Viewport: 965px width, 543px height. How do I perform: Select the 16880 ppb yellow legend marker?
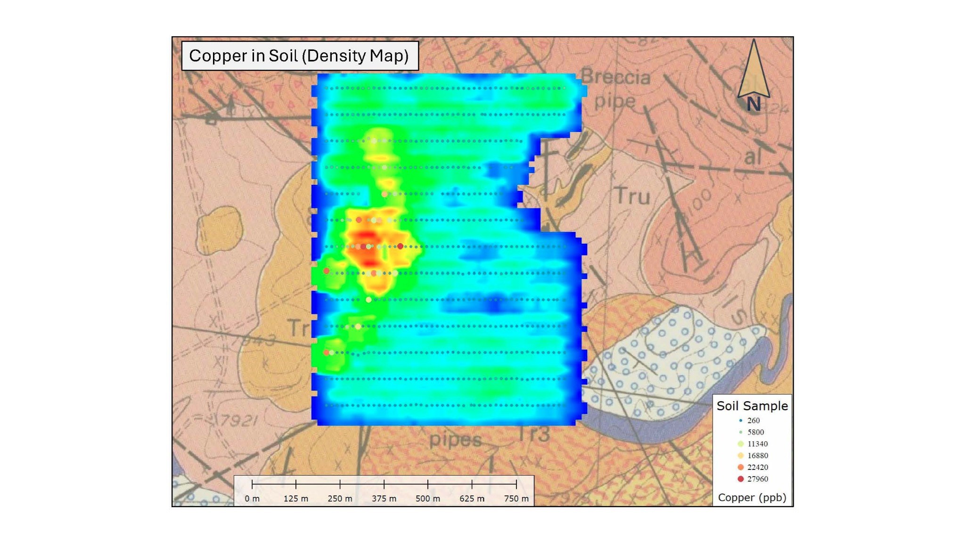click(741, 456)
